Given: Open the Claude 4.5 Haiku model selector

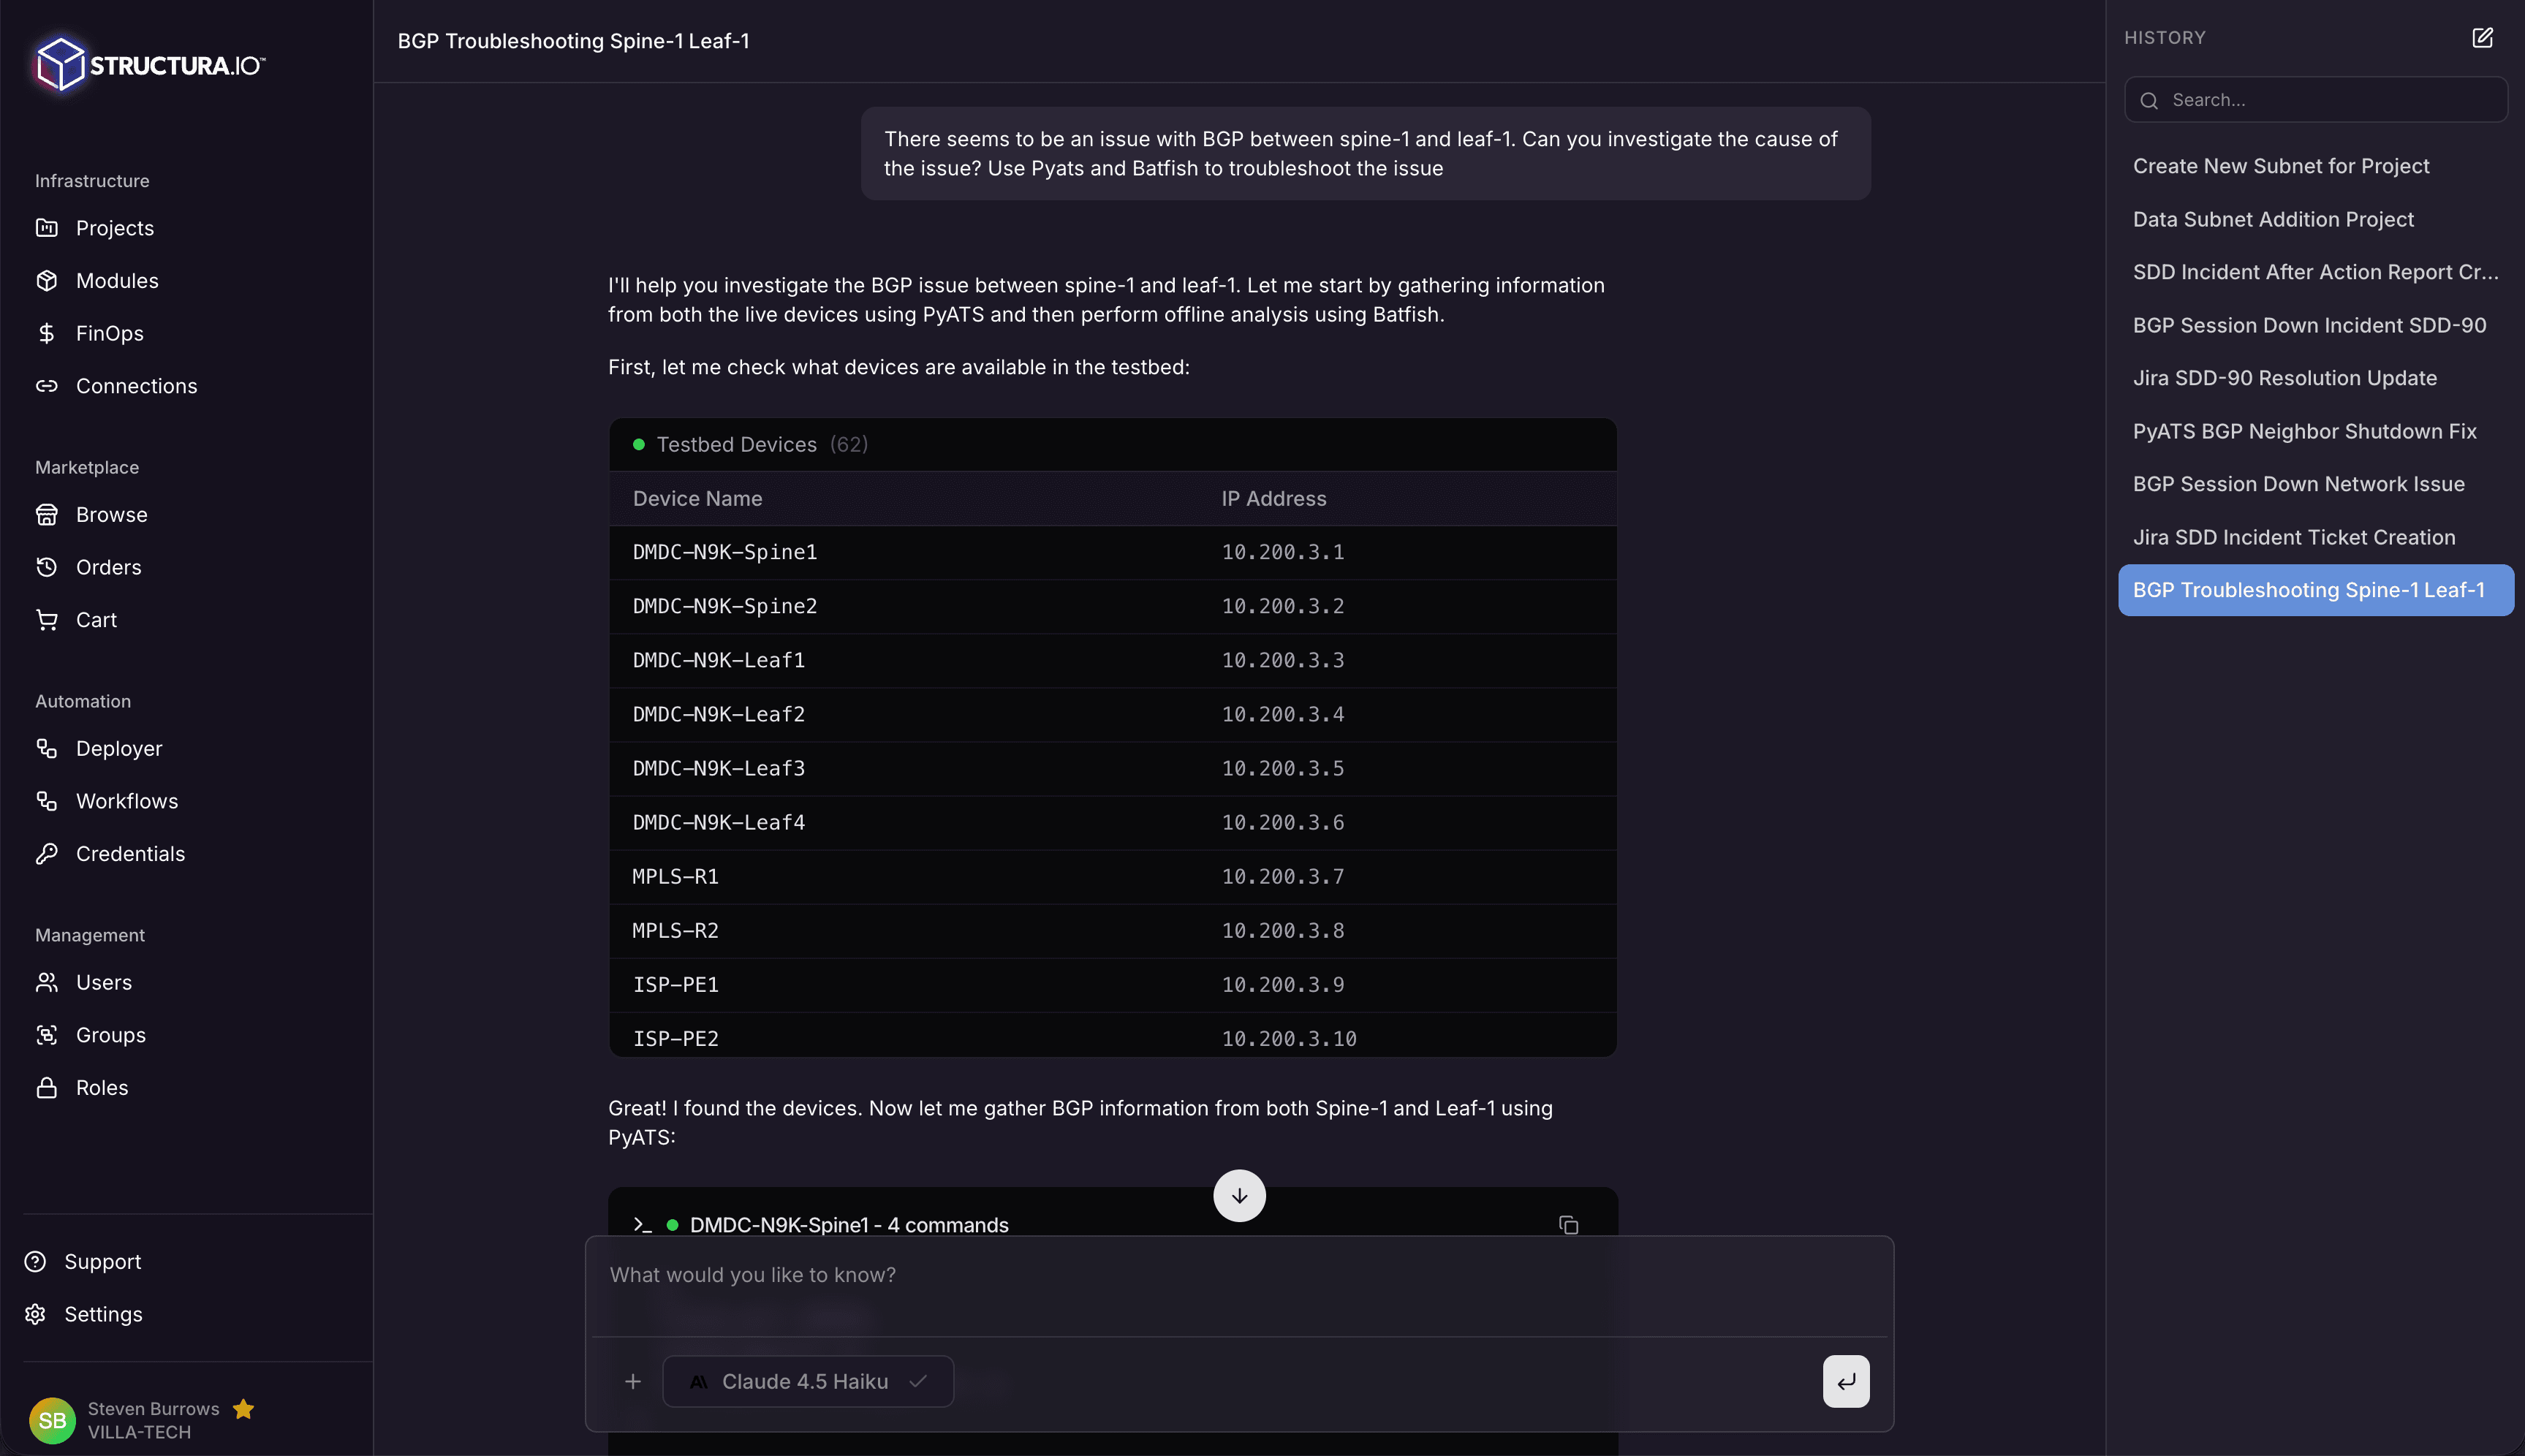Looking at the screenshot, I should click(x=807, y=1381).
